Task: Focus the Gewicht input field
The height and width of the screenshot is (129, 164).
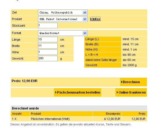Action: pos(48,58)
